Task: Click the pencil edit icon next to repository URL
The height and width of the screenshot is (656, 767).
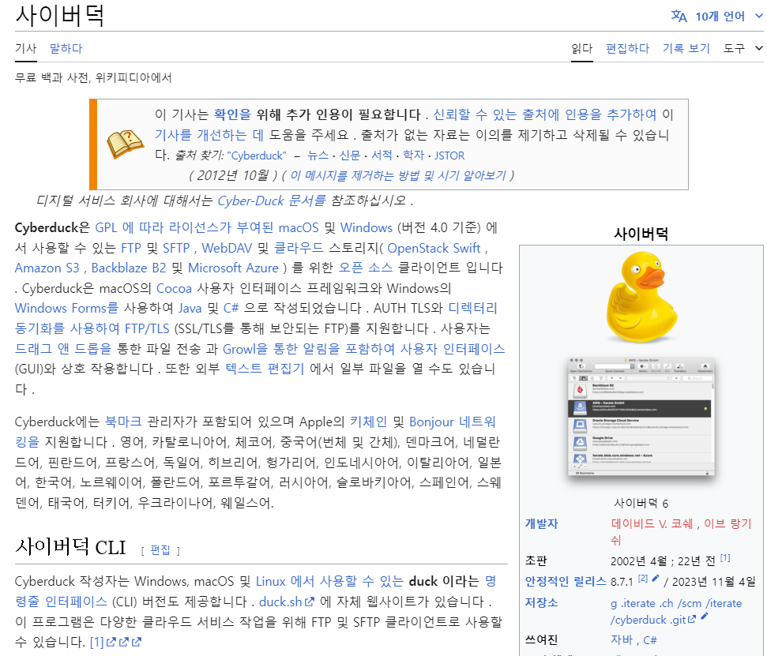Action: [705, 617]
